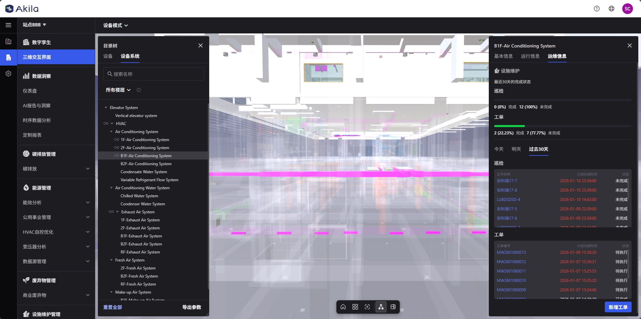Toggle the link icon beside HVAC

106,124
